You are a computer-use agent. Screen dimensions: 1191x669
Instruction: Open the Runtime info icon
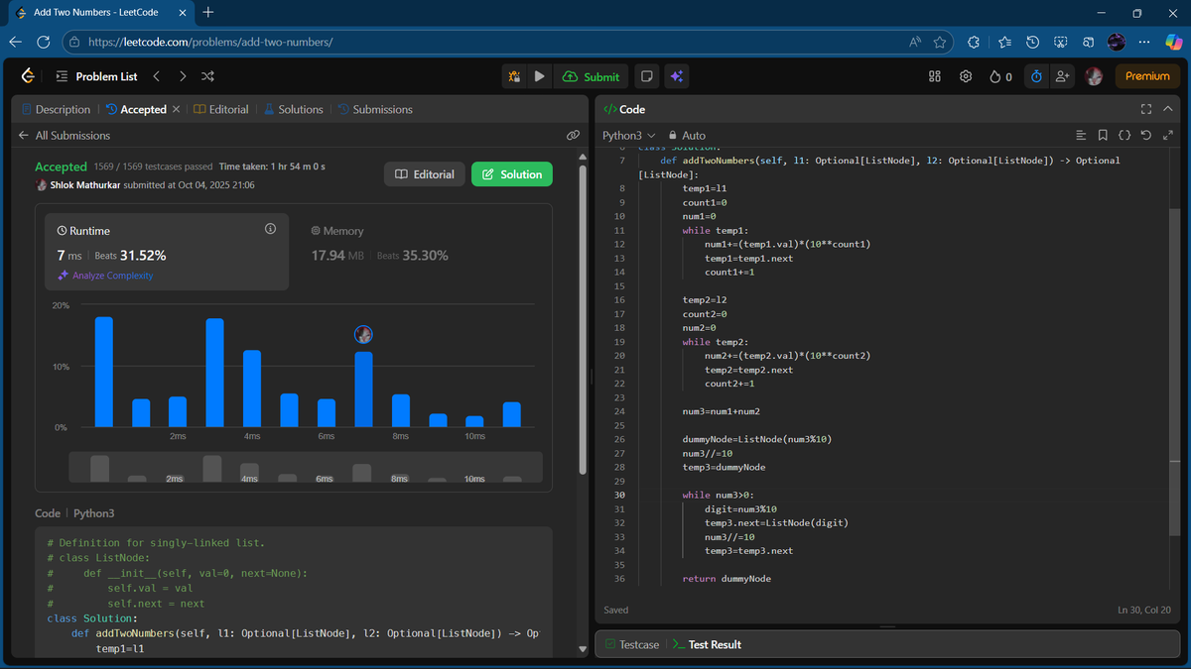(270, 229)
